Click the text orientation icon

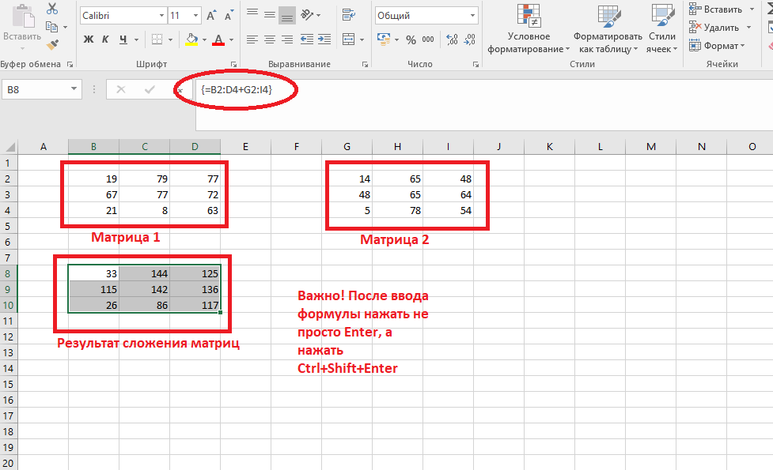[307, 15]
